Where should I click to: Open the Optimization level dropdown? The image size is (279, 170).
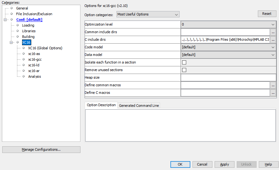[229, 24]
